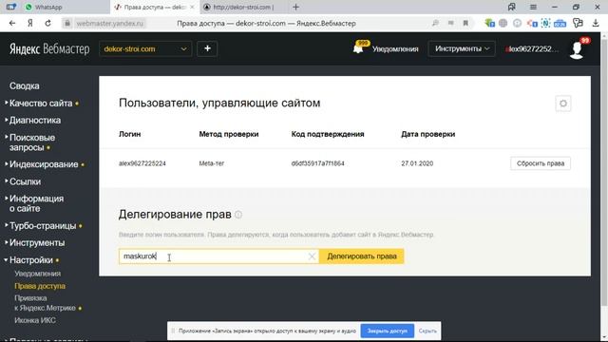
Task: Select Права доступа sidebar item
Action: [x=40, y=286]
